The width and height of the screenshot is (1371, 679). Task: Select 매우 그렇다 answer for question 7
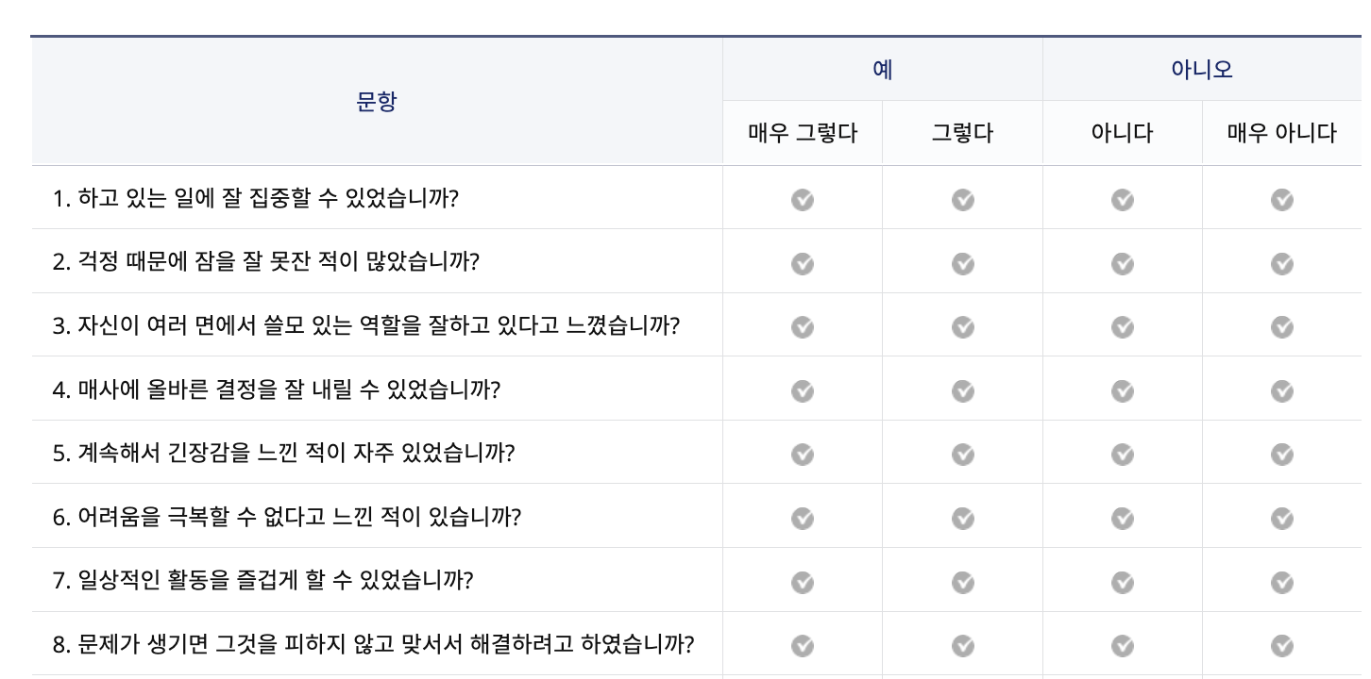coord(803,582)
